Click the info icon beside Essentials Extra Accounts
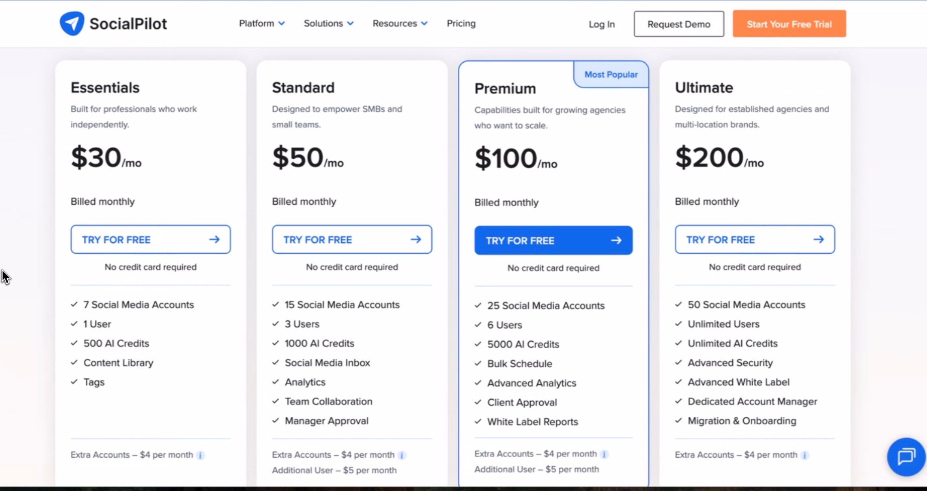 point(200,455)
